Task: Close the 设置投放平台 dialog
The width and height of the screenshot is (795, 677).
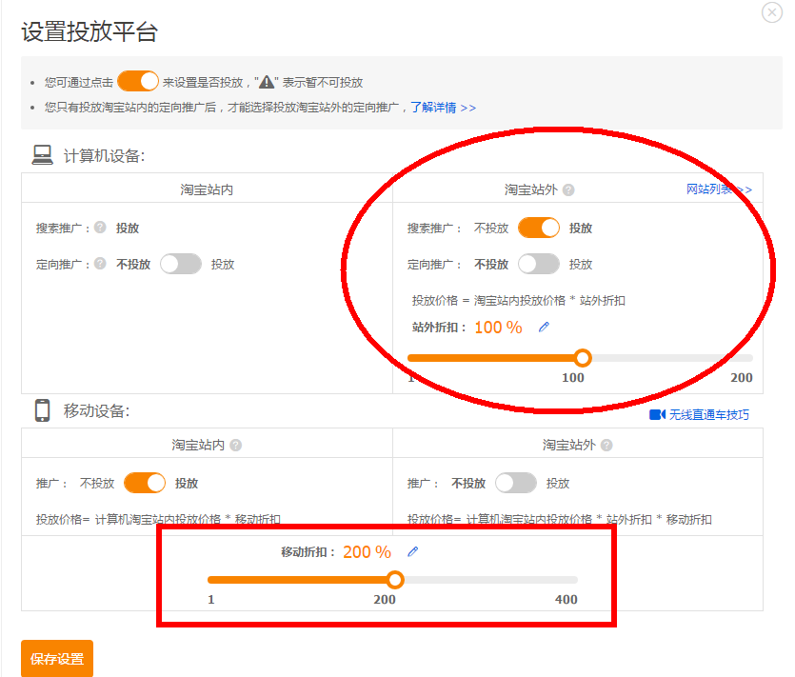Action: [x=772, y=12]
